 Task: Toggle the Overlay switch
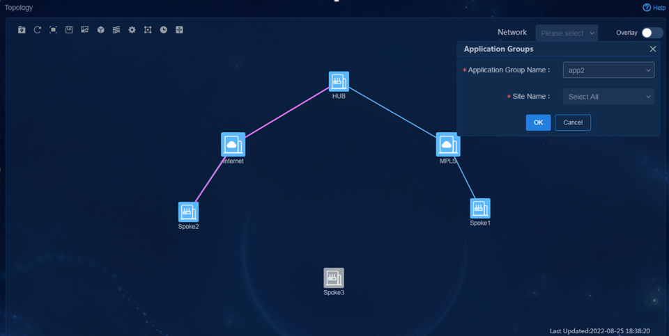pyautogui.click(x=652, y=33)
